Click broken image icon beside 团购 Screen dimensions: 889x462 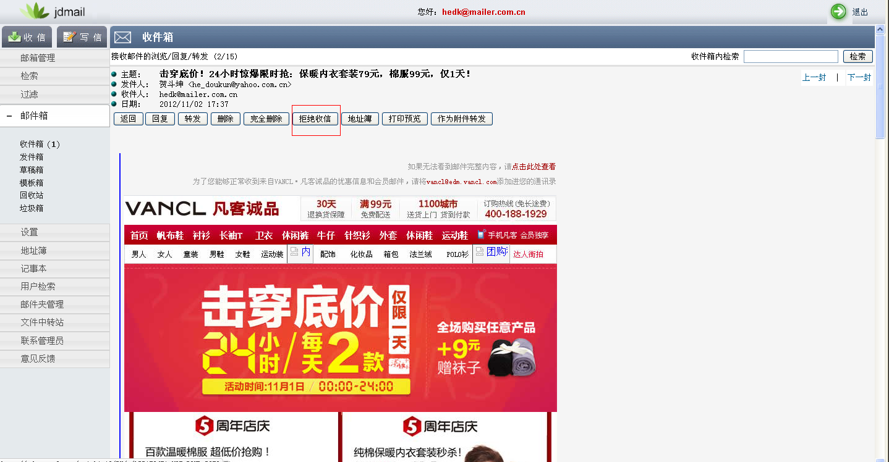click(x=480, y=251)
